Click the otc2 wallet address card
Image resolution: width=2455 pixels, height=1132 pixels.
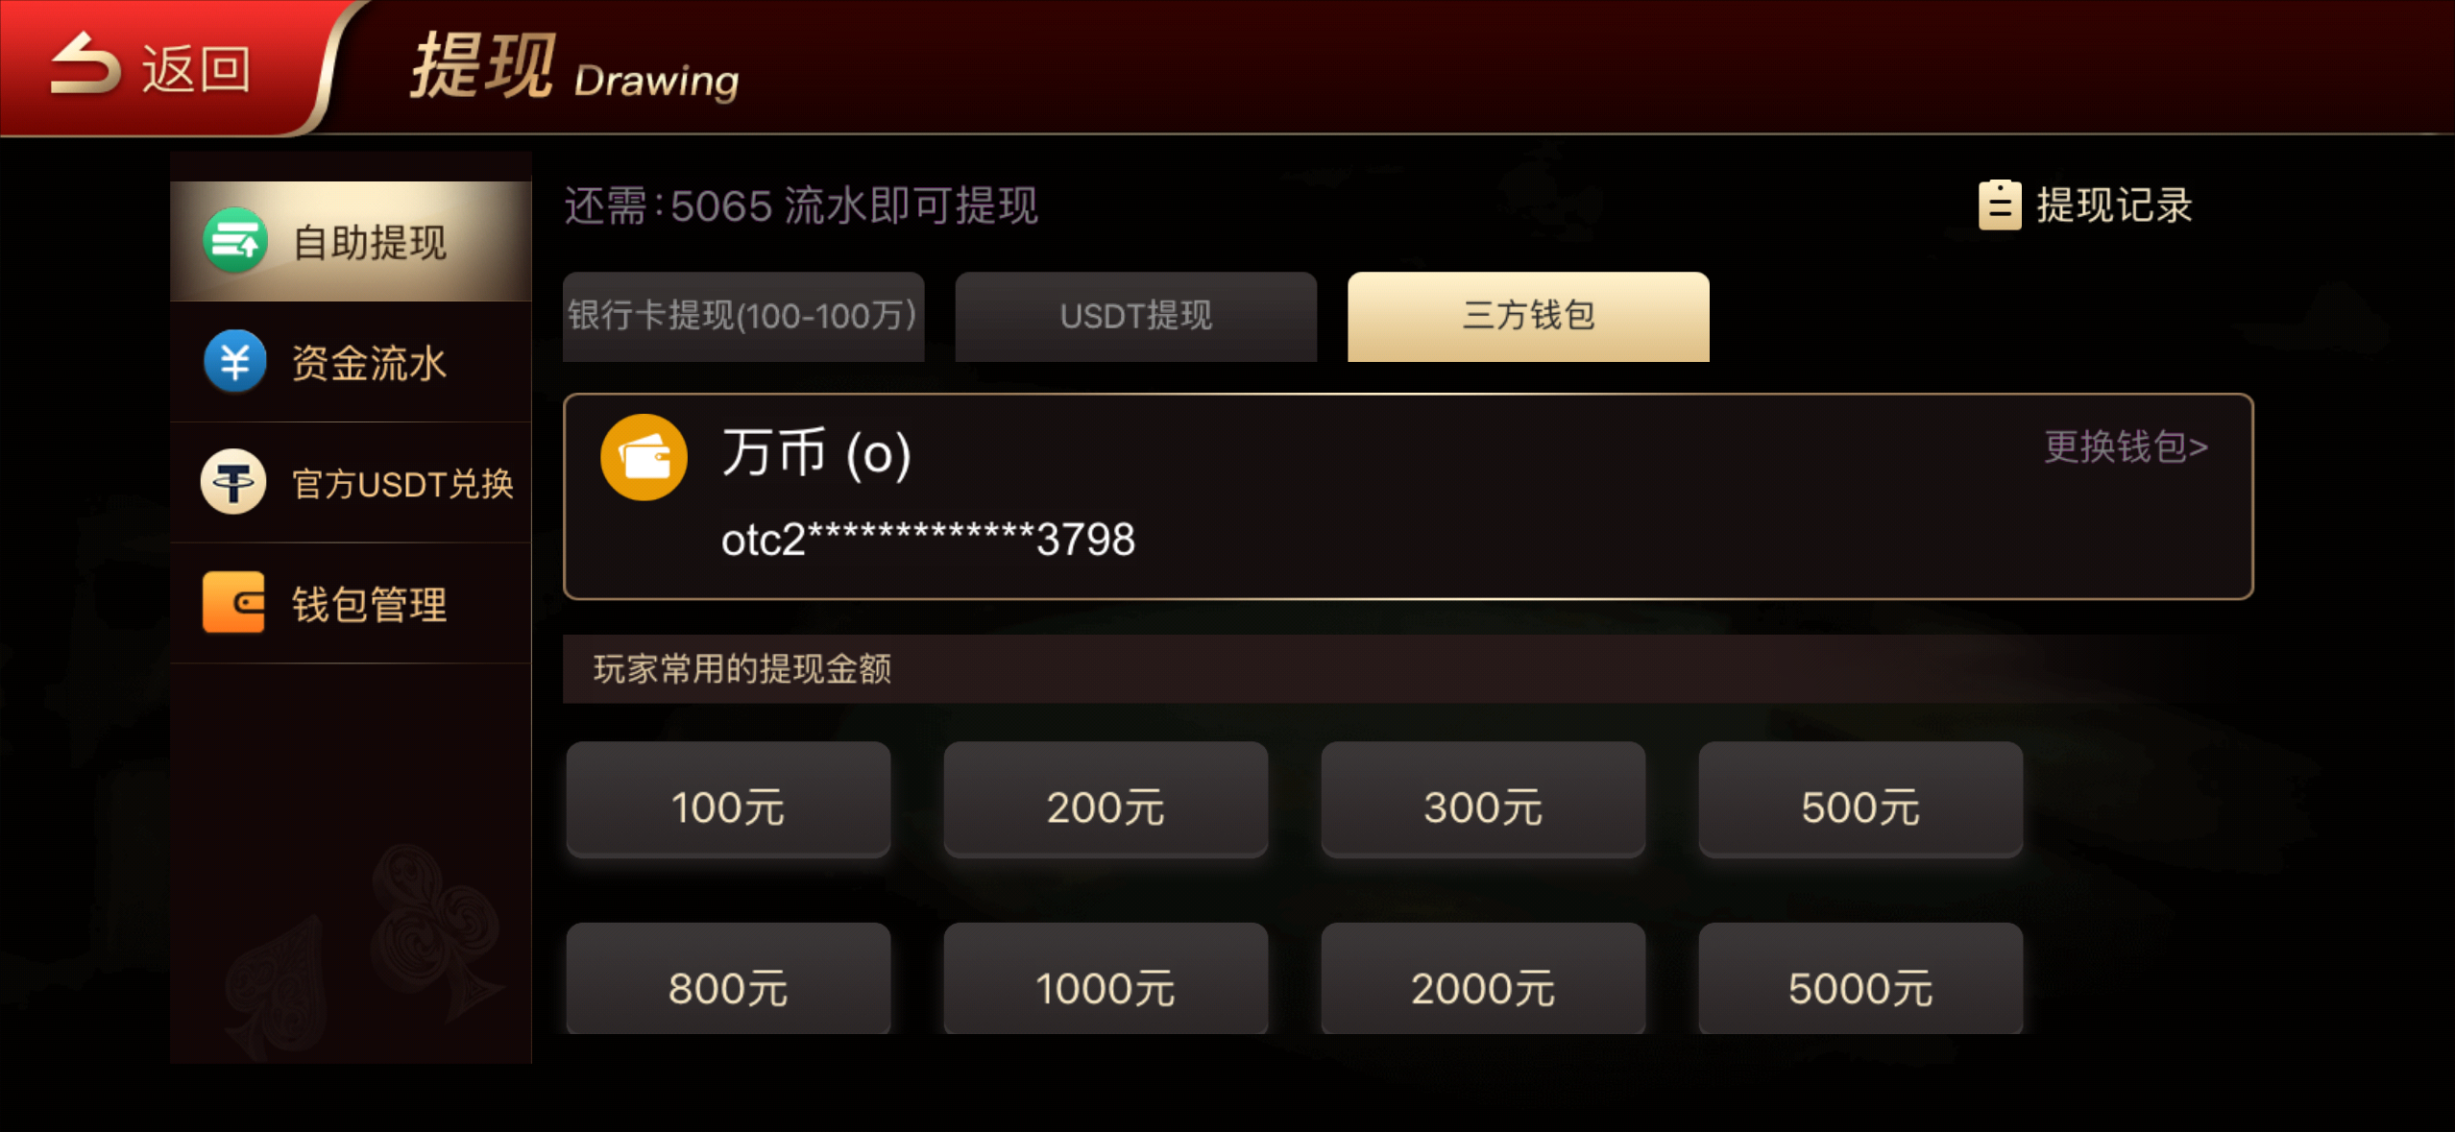1408,496
